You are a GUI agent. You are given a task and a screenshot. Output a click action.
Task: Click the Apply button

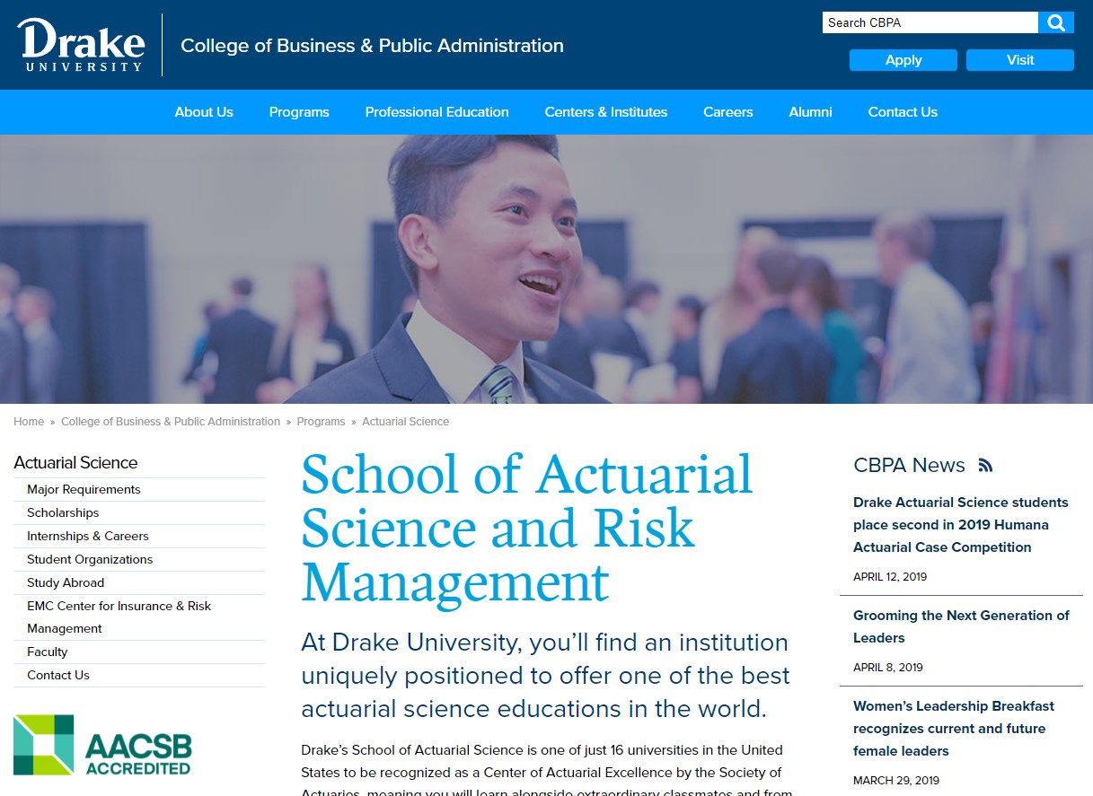tap(903, 60)
